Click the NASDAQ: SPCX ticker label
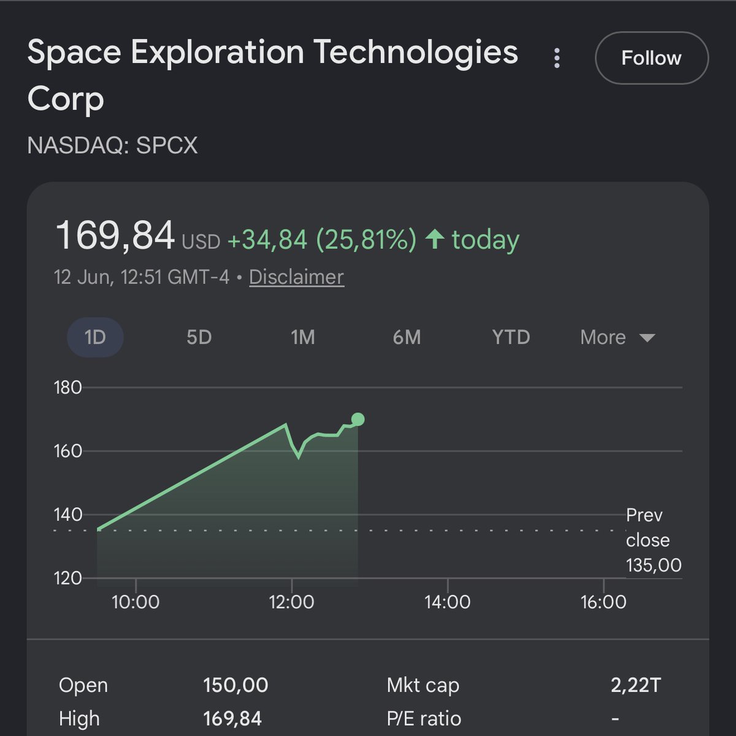736x736 pixels. click(113, 145)
